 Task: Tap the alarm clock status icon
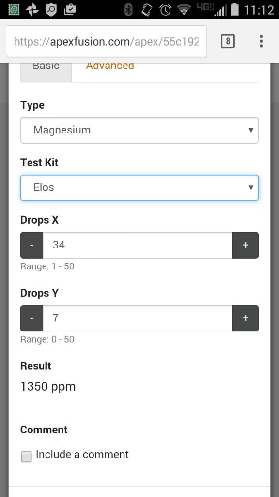[165, 10]
